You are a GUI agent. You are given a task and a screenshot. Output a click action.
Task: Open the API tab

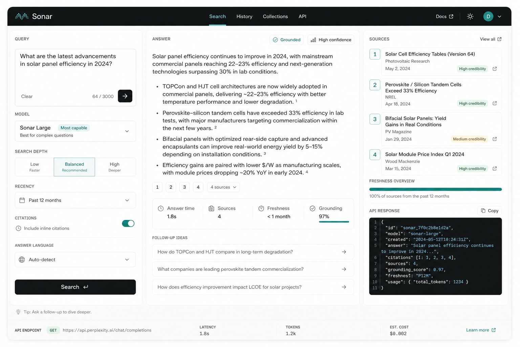click(302, 16)
